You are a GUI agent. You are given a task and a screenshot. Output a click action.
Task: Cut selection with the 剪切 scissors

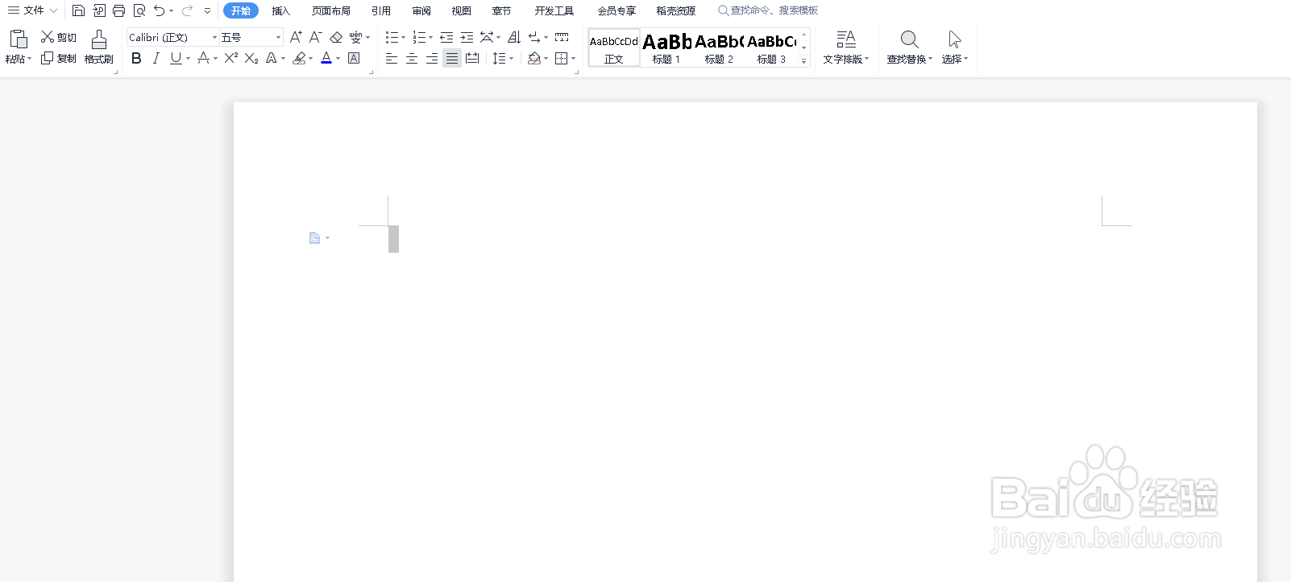click(x=59, y=37)
